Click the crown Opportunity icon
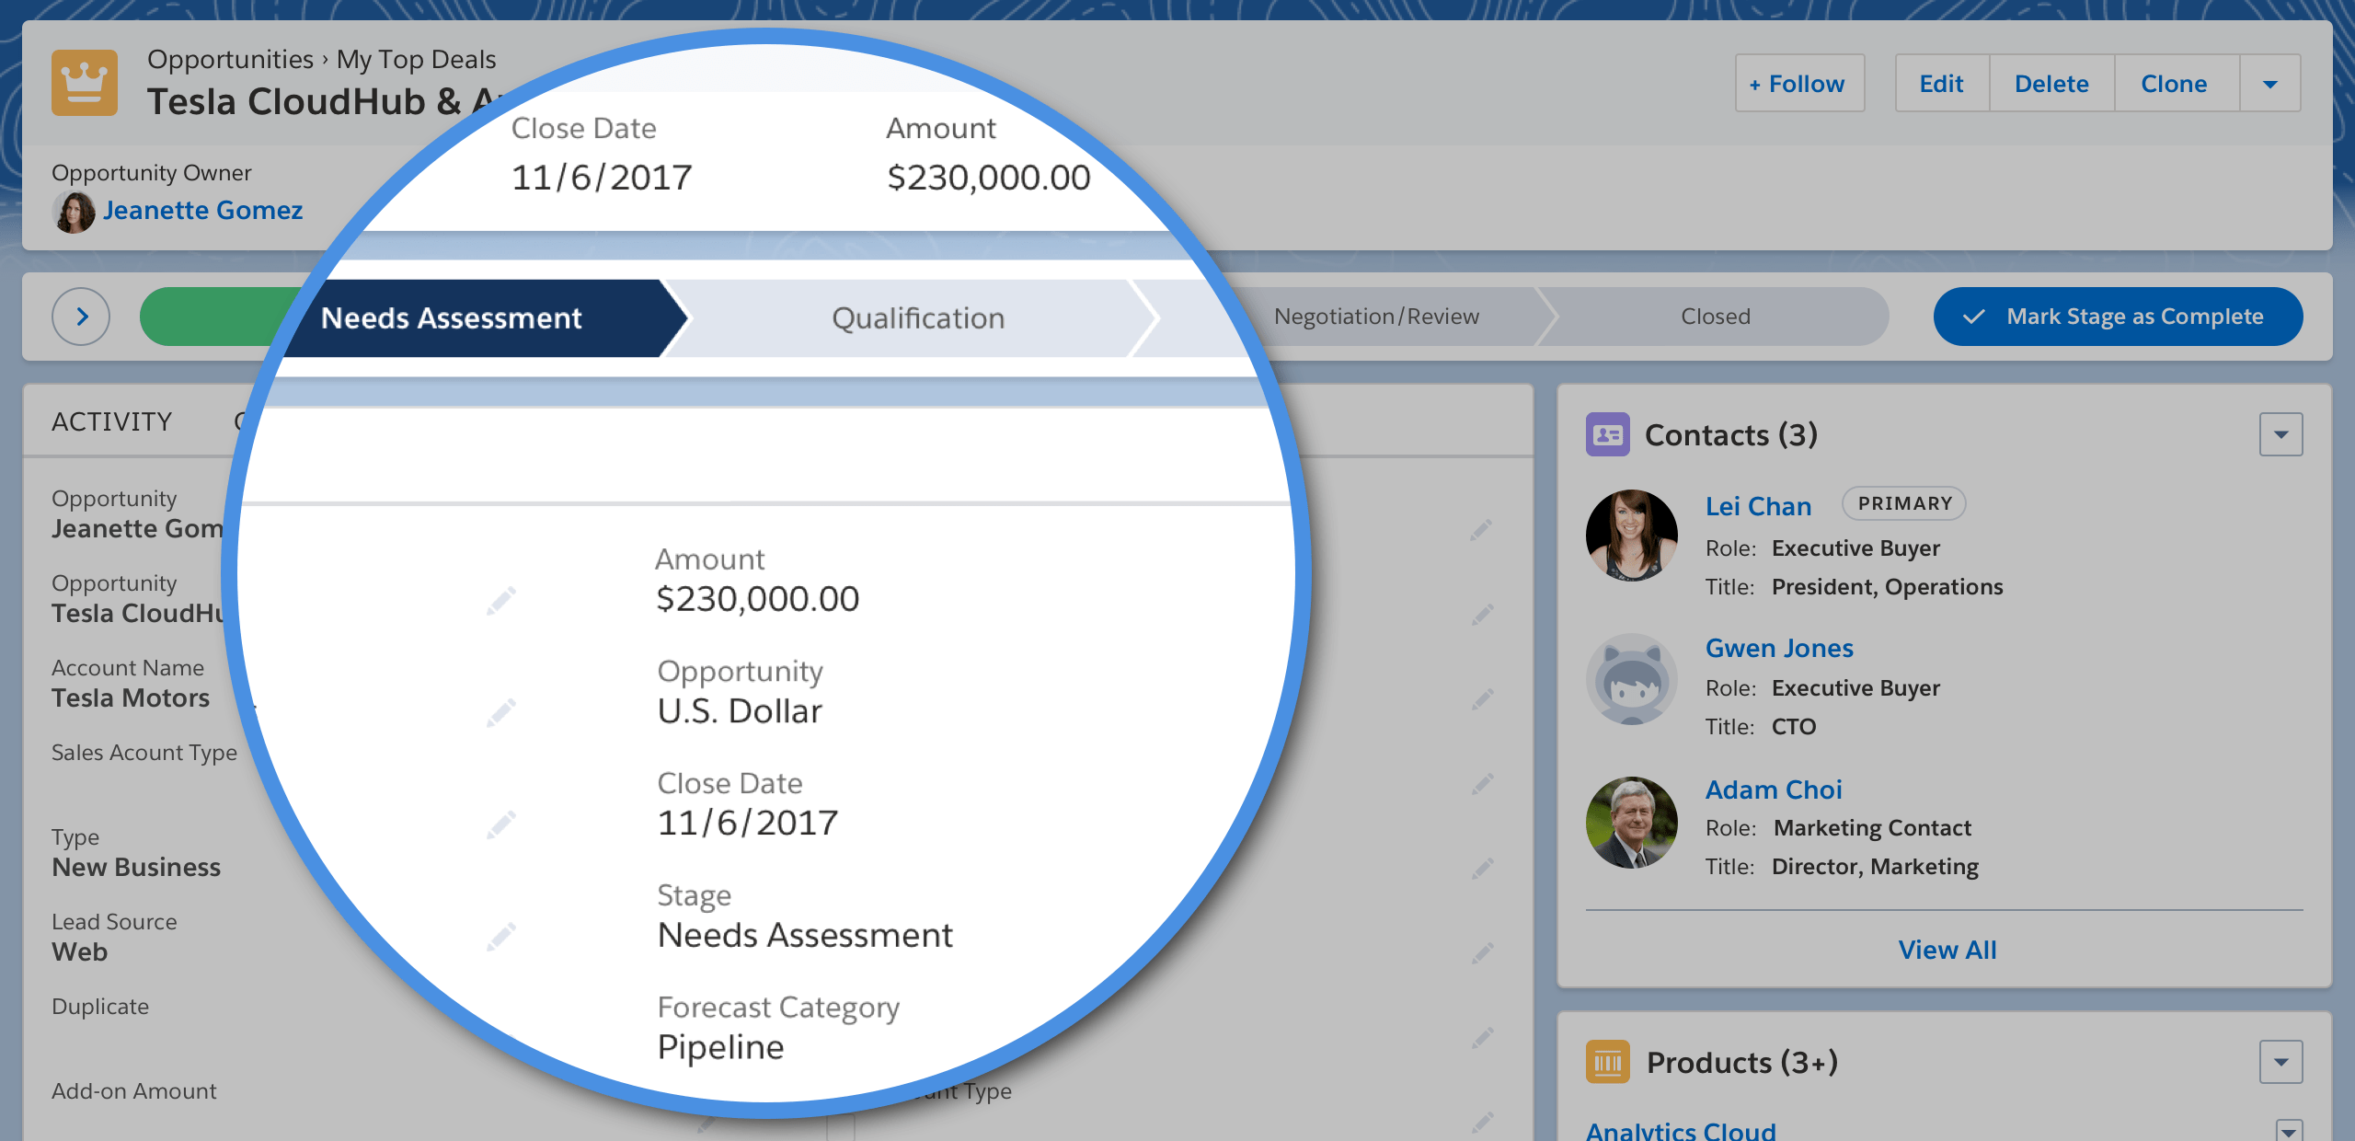This screenshot has width=2355, height=1141. 85,83
